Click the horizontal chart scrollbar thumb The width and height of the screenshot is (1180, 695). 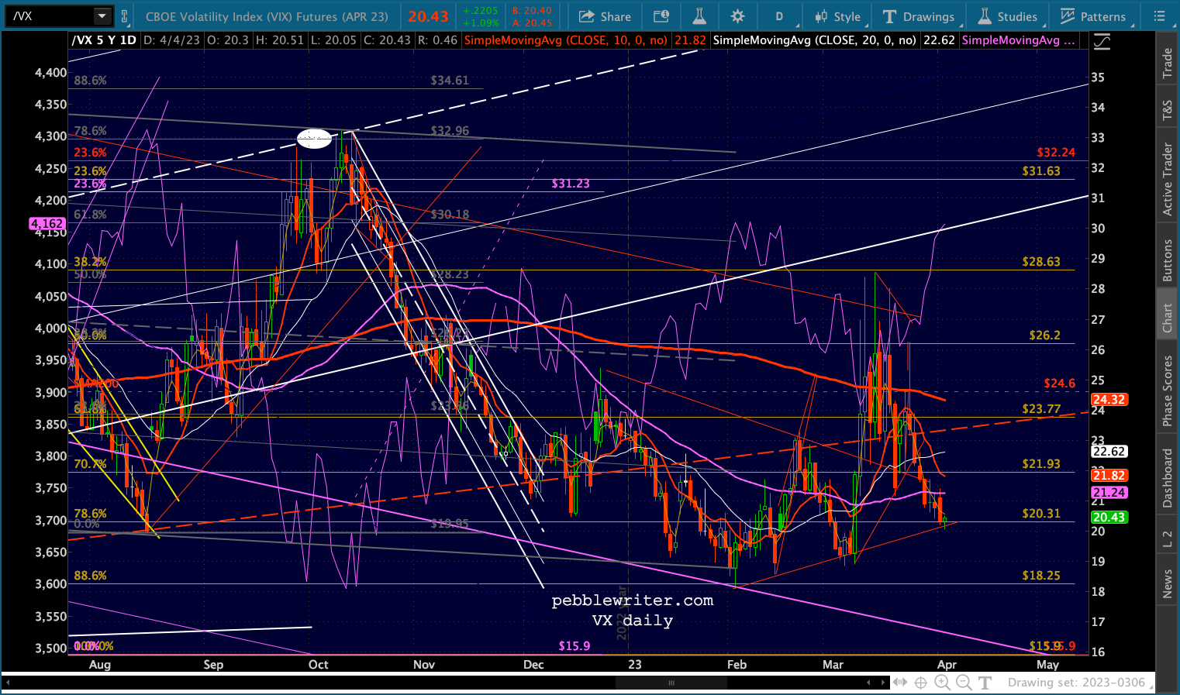(671, 683)
